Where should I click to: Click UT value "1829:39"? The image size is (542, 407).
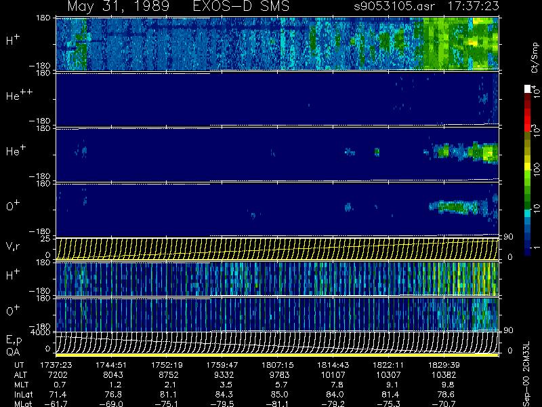click(x=444, y=365)
